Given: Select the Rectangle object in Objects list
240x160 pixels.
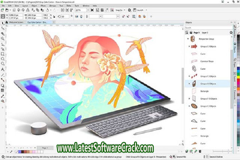Looking at the screenshot, I should coord(205,91).
